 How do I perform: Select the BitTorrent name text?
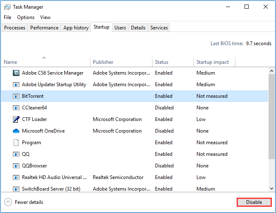pos(33,96)
